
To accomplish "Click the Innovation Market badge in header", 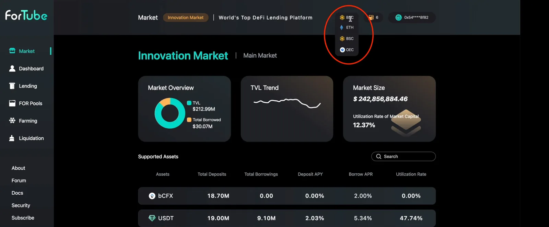I will (x=186, y=18).
